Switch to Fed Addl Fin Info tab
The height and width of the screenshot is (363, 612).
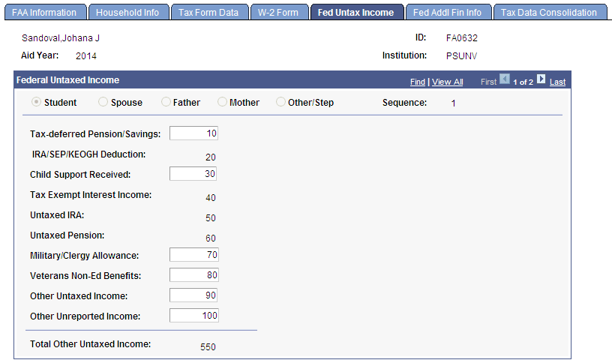447,13
